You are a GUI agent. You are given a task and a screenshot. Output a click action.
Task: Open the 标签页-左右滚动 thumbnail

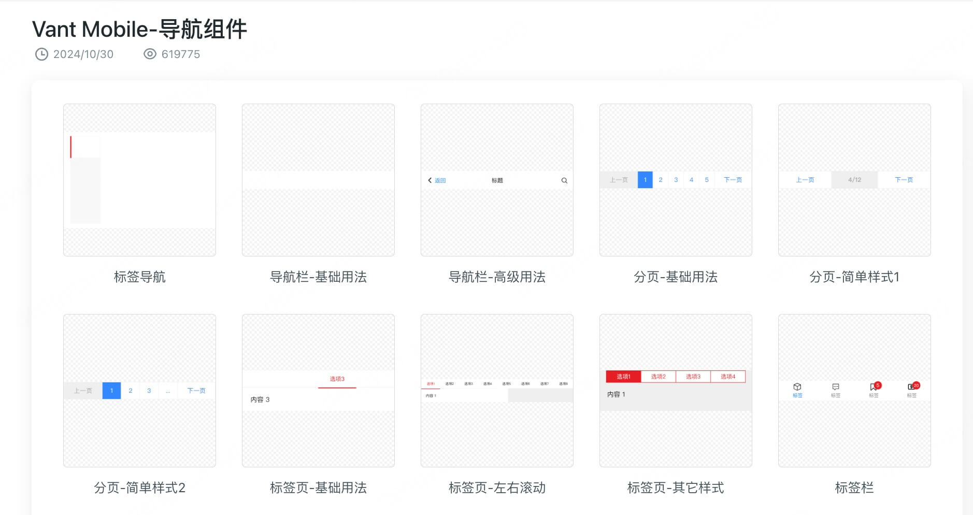[x=497, y=391]
